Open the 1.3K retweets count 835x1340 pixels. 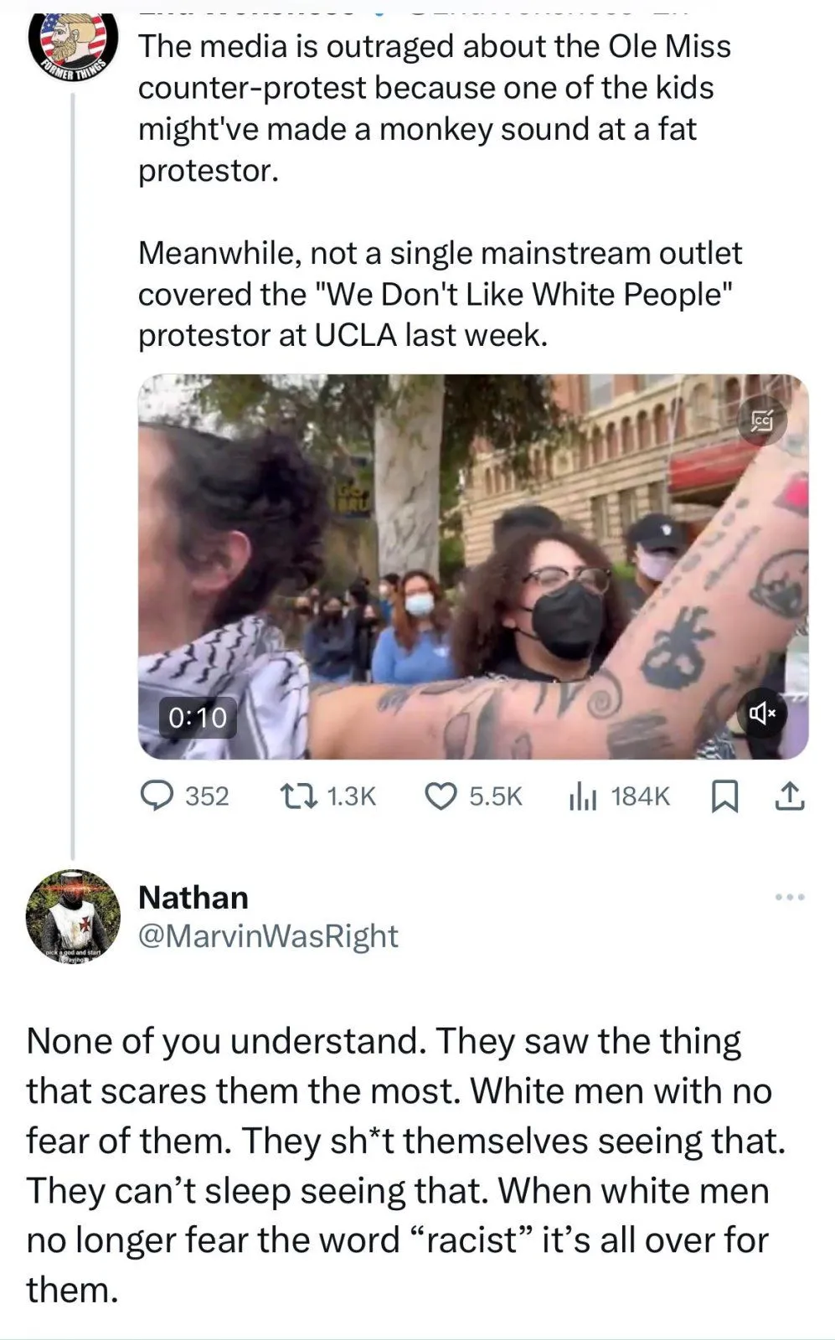(x=351, y=796)
